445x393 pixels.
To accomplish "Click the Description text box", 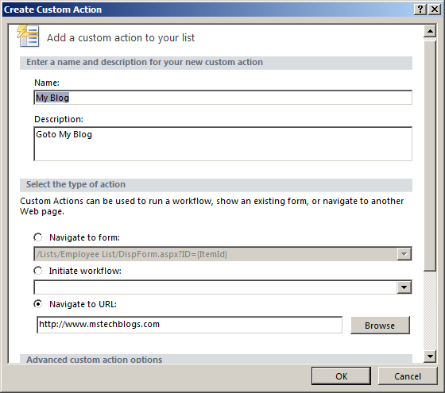I will [222, 144].
